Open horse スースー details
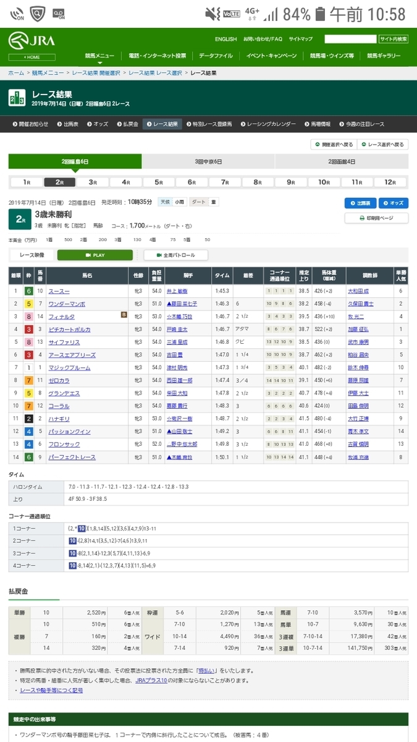This screenshot has width=417, height=742. tap(59, 291)
